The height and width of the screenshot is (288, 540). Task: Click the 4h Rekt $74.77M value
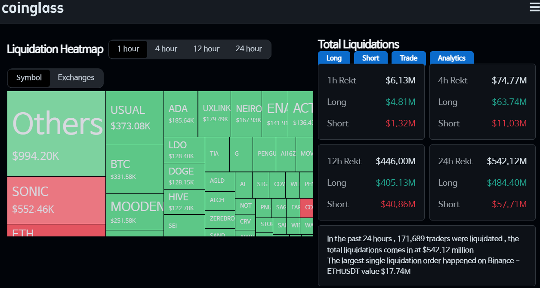pyautogui.click(x=509, y=80)
